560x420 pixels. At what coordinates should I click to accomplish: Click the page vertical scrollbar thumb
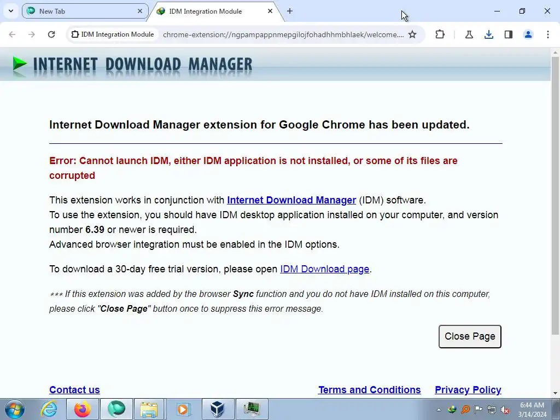tap(555, 196)
